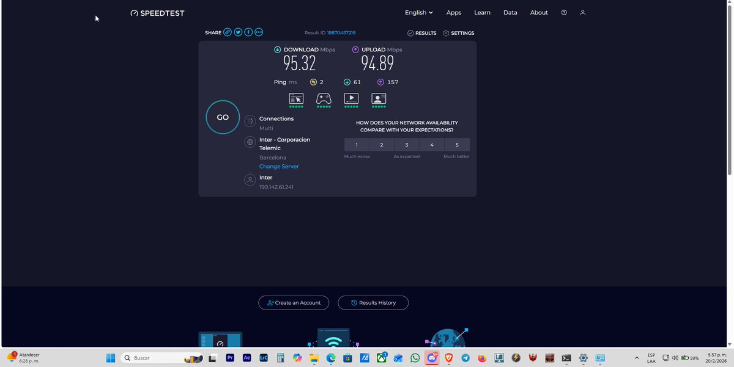
Task: Click the battery 59% indicator
Action: pyautogui.click(x=690, y=358)
